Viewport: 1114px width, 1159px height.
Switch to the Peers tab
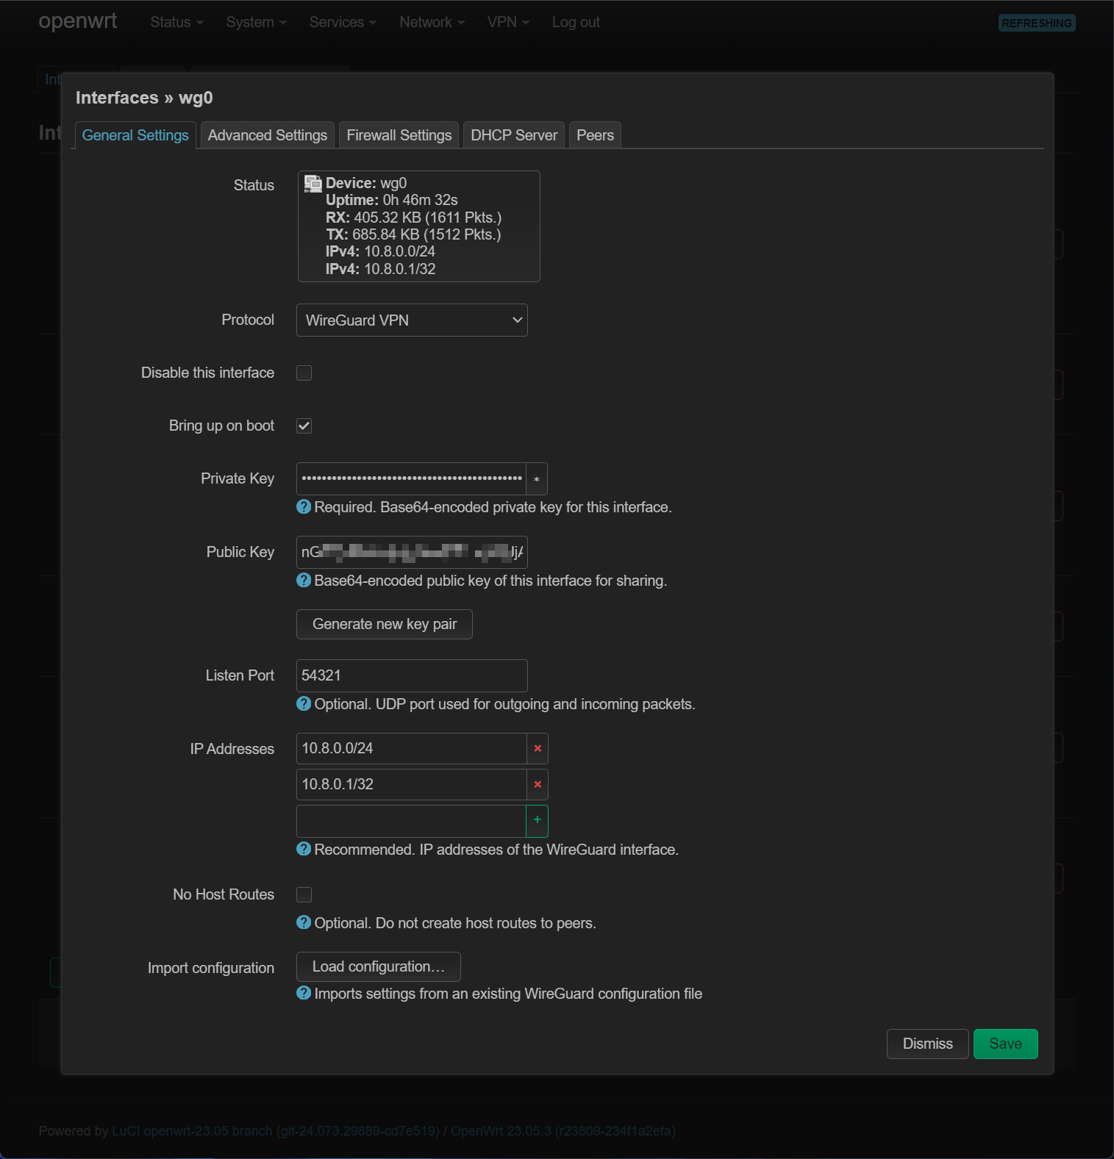point(595,135)
